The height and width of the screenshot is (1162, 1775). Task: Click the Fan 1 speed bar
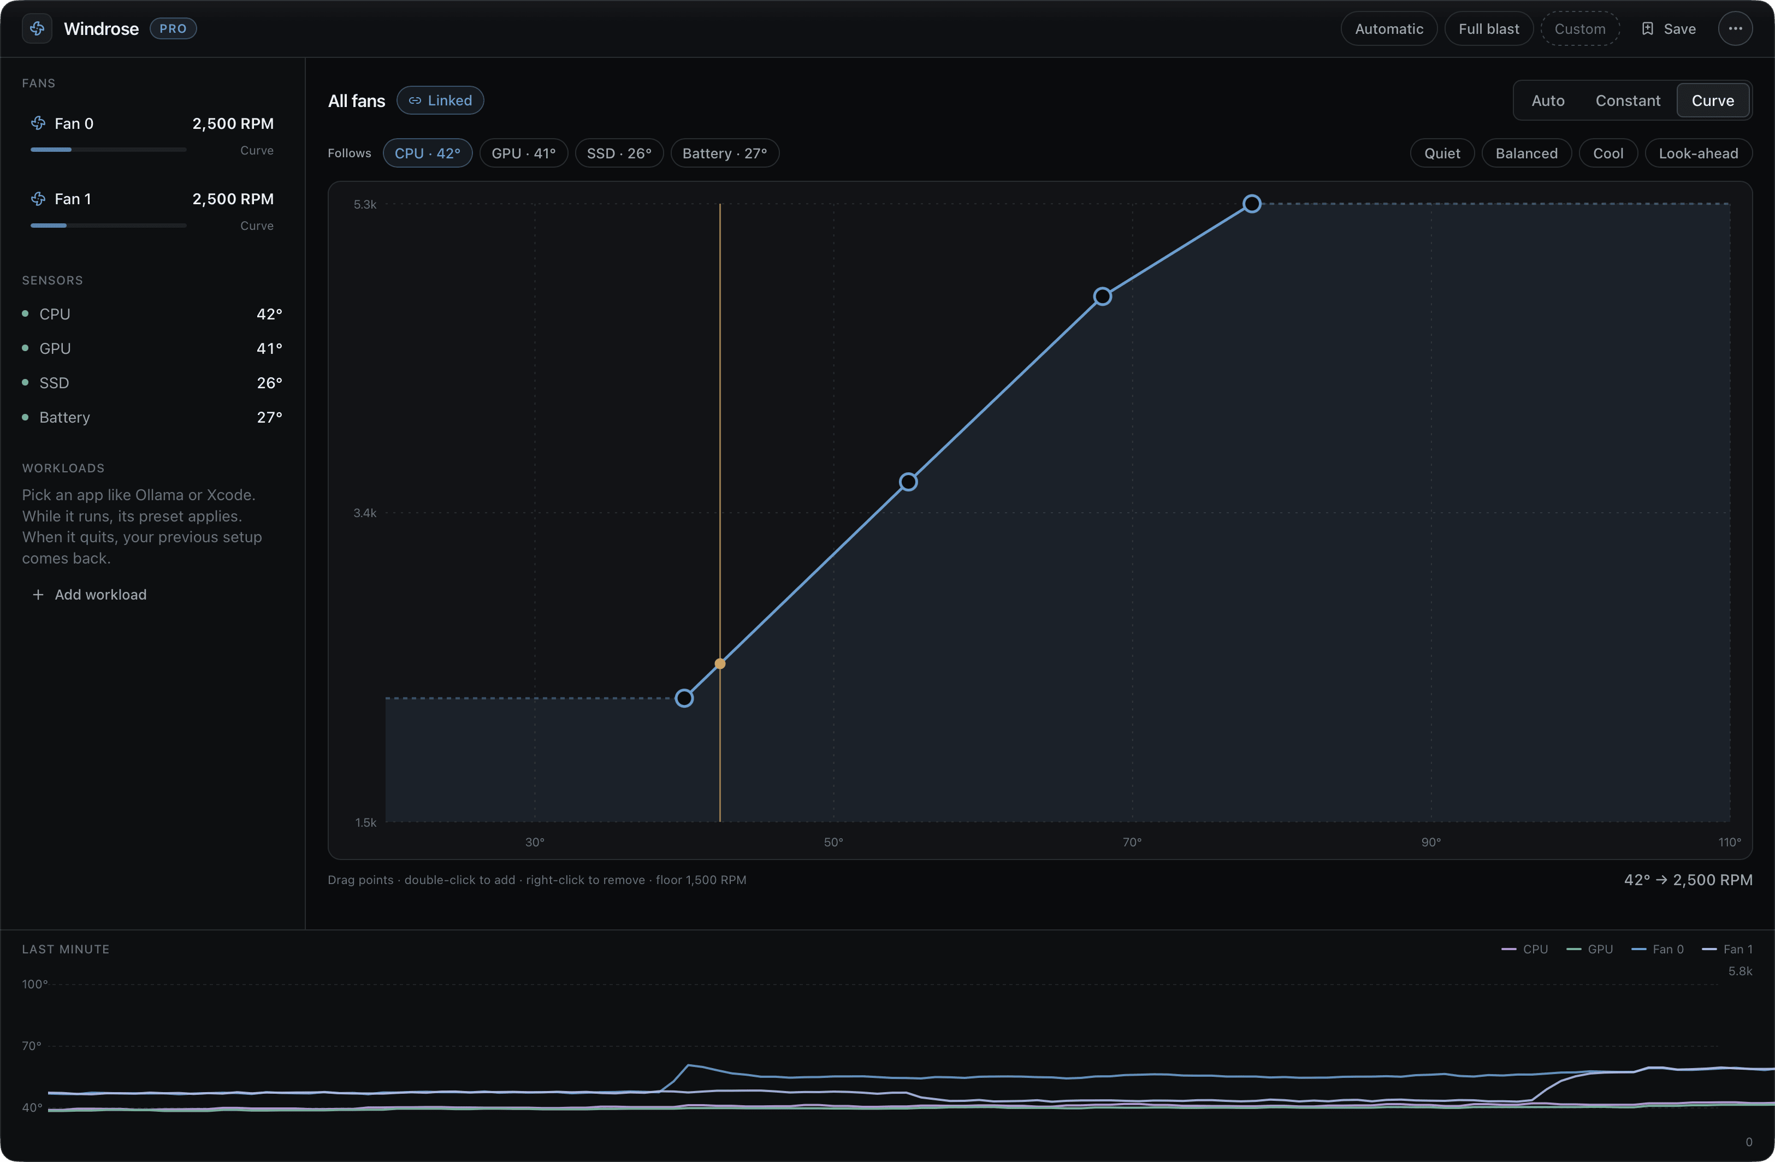[108, 224]
